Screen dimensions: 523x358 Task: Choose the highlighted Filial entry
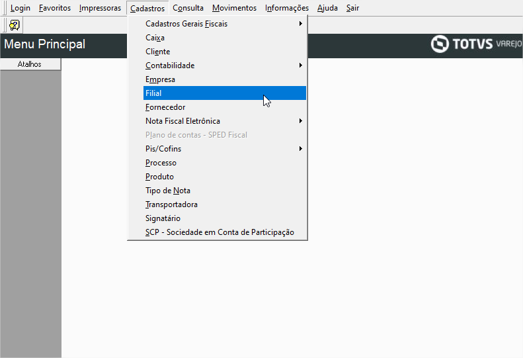[225, 93]
